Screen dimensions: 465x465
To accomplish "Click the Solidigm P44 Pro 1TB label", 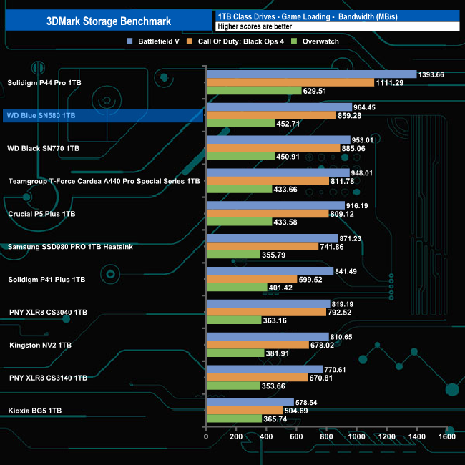I will [x=44, y=83].
